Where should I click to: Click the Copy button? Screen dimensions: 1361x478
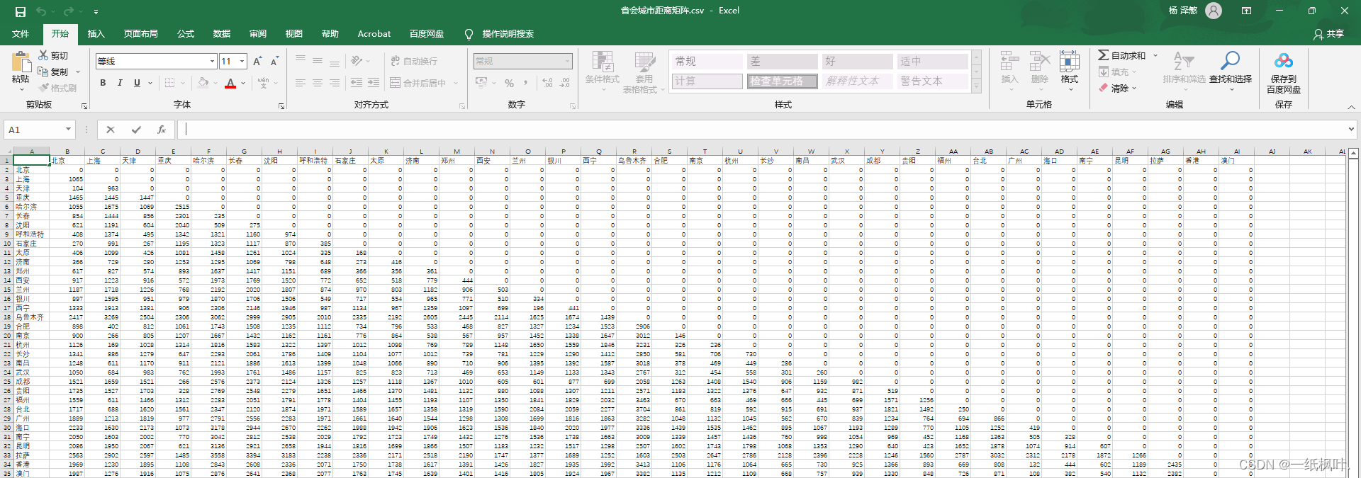click(53, 72)
